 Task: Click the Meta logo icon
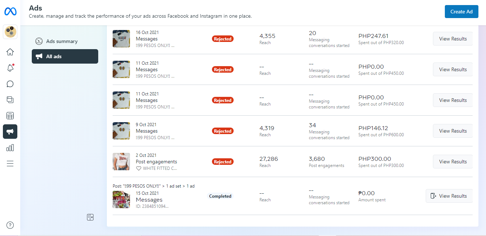pos(10,12)
